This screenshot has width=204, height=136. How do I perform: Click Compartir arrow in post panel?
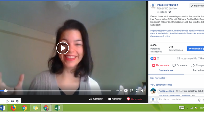(x=198, y=65)
